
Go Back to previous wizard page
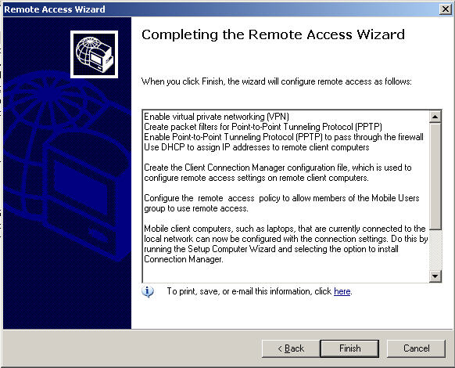pos(291,348)
